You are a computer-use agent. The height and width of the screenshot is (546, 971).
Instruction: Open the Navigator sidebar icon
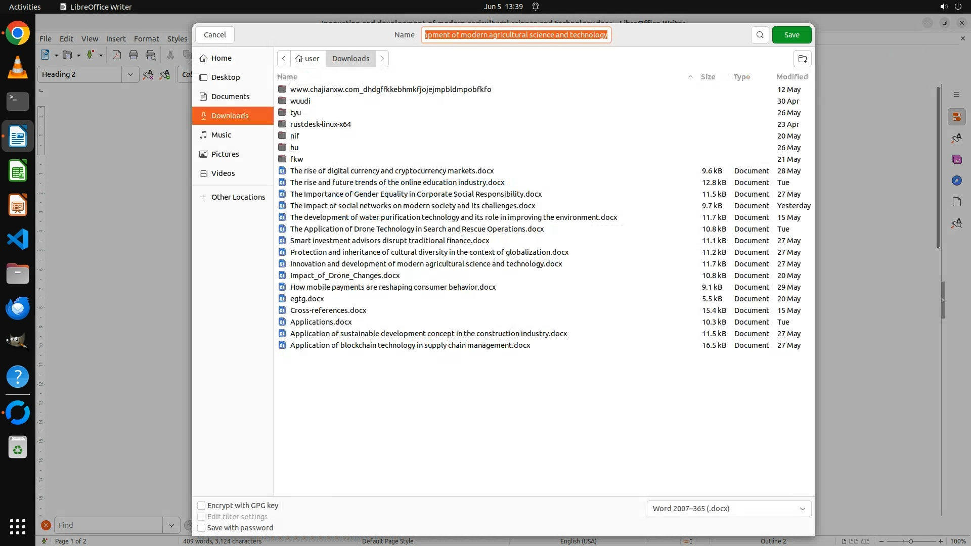(x=956, y=180)
